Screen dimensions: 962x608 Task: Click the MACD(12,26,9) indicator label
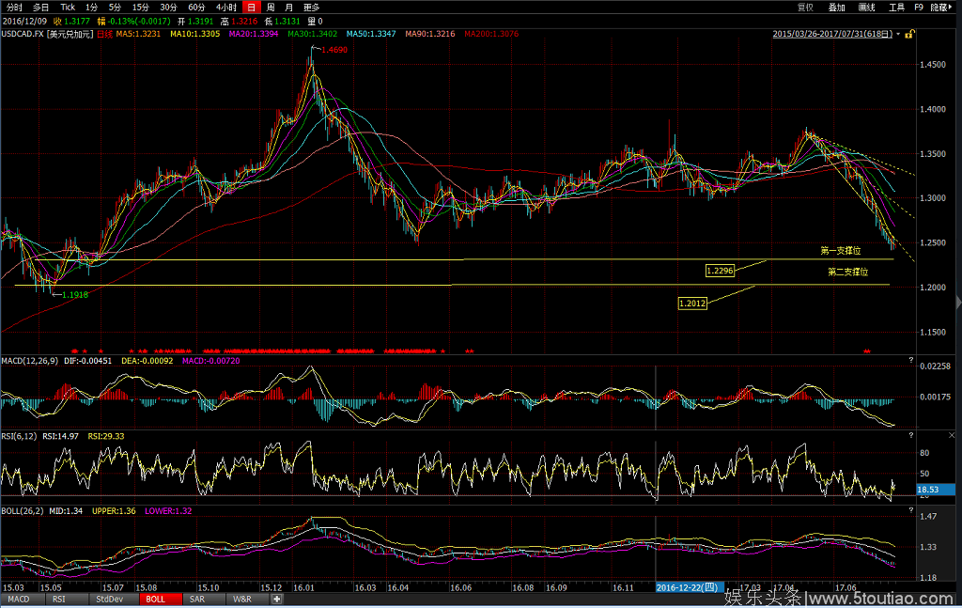click(29, 361)
